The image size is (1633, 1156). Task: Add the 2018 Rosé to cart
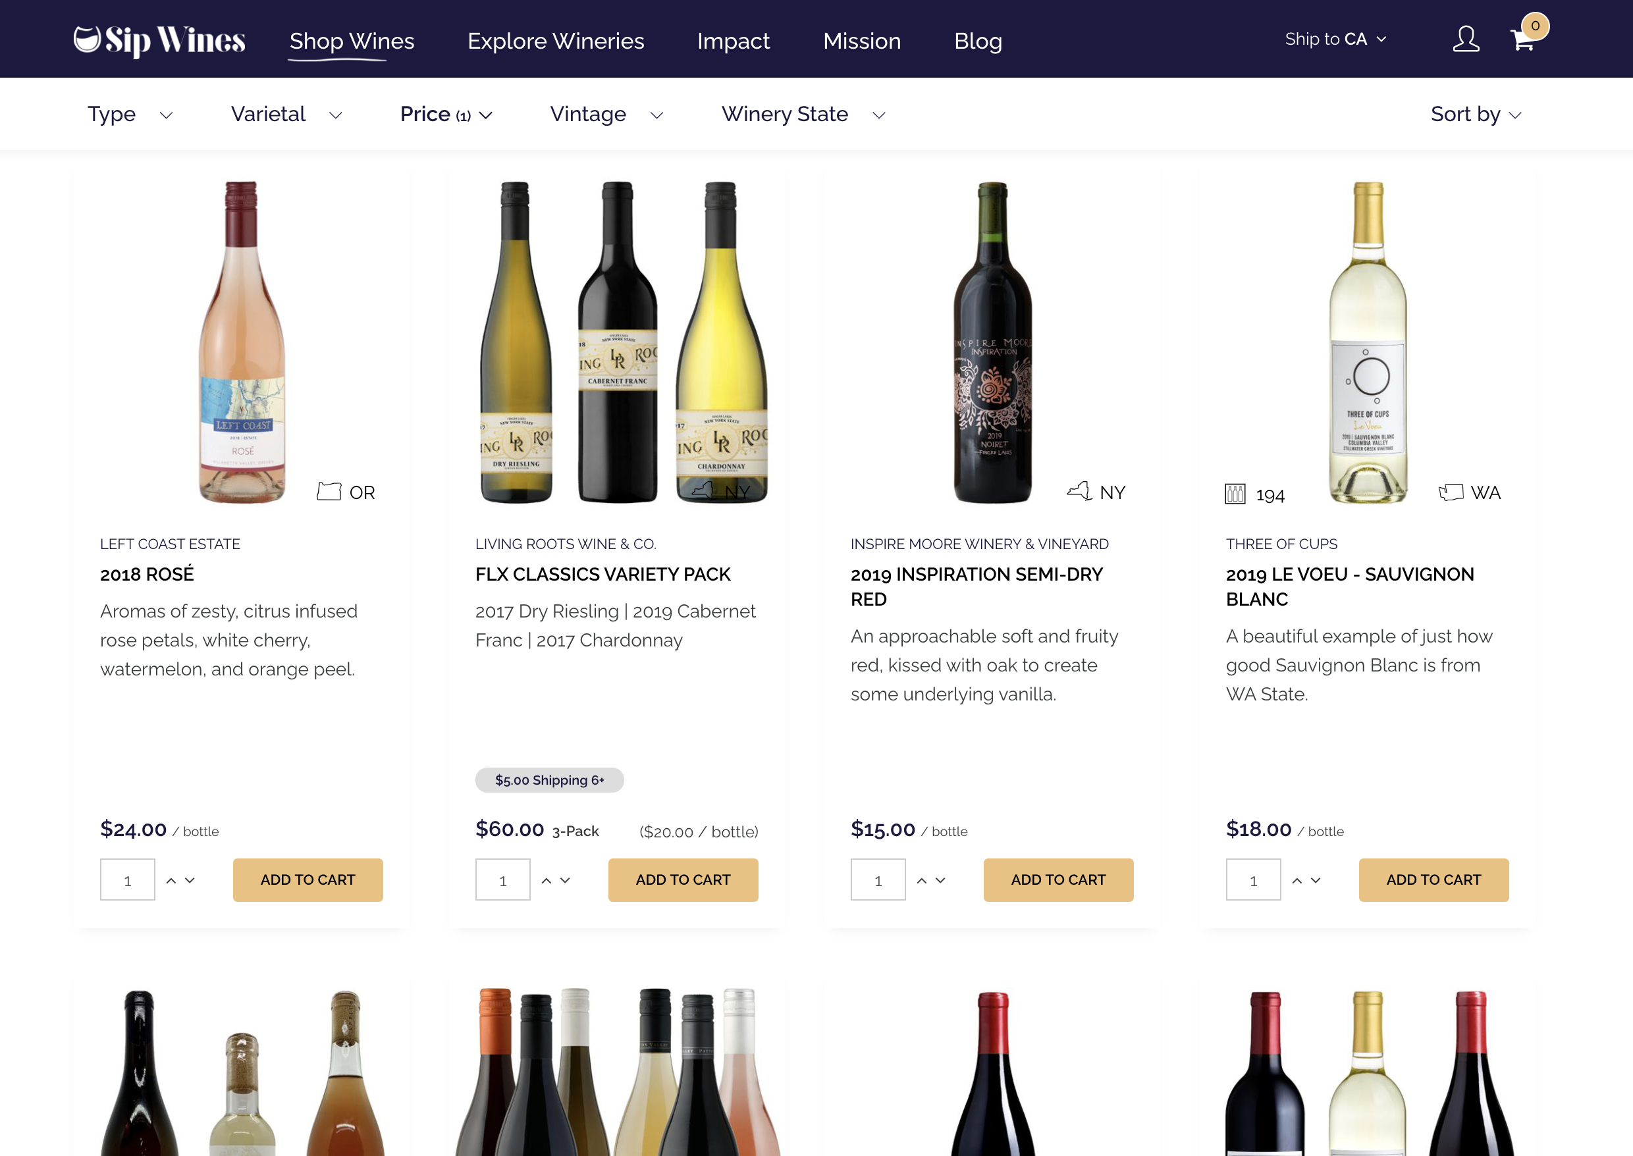tap(308, 880)
